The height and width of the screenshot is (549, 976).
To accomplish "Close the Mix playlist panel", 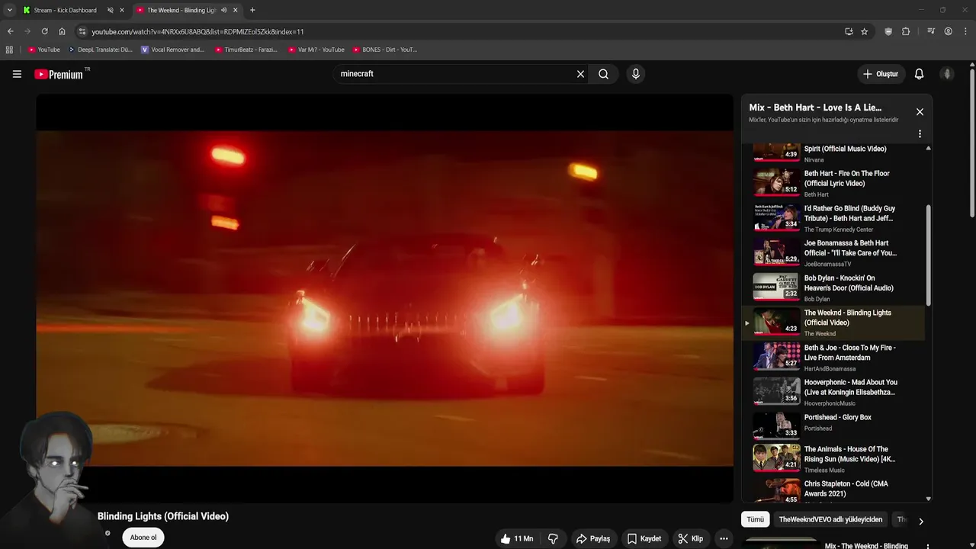I will click(x=920, y=112).
